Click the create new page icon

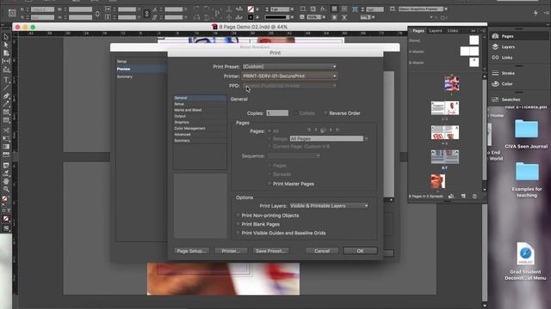pyautogui.click(x=463, y=197)
